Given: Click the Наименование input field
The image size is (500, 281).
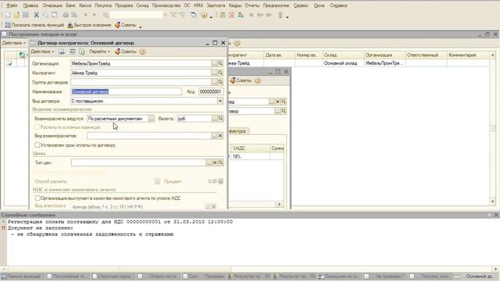Looking at the screenshot, I should coord(127,91).
